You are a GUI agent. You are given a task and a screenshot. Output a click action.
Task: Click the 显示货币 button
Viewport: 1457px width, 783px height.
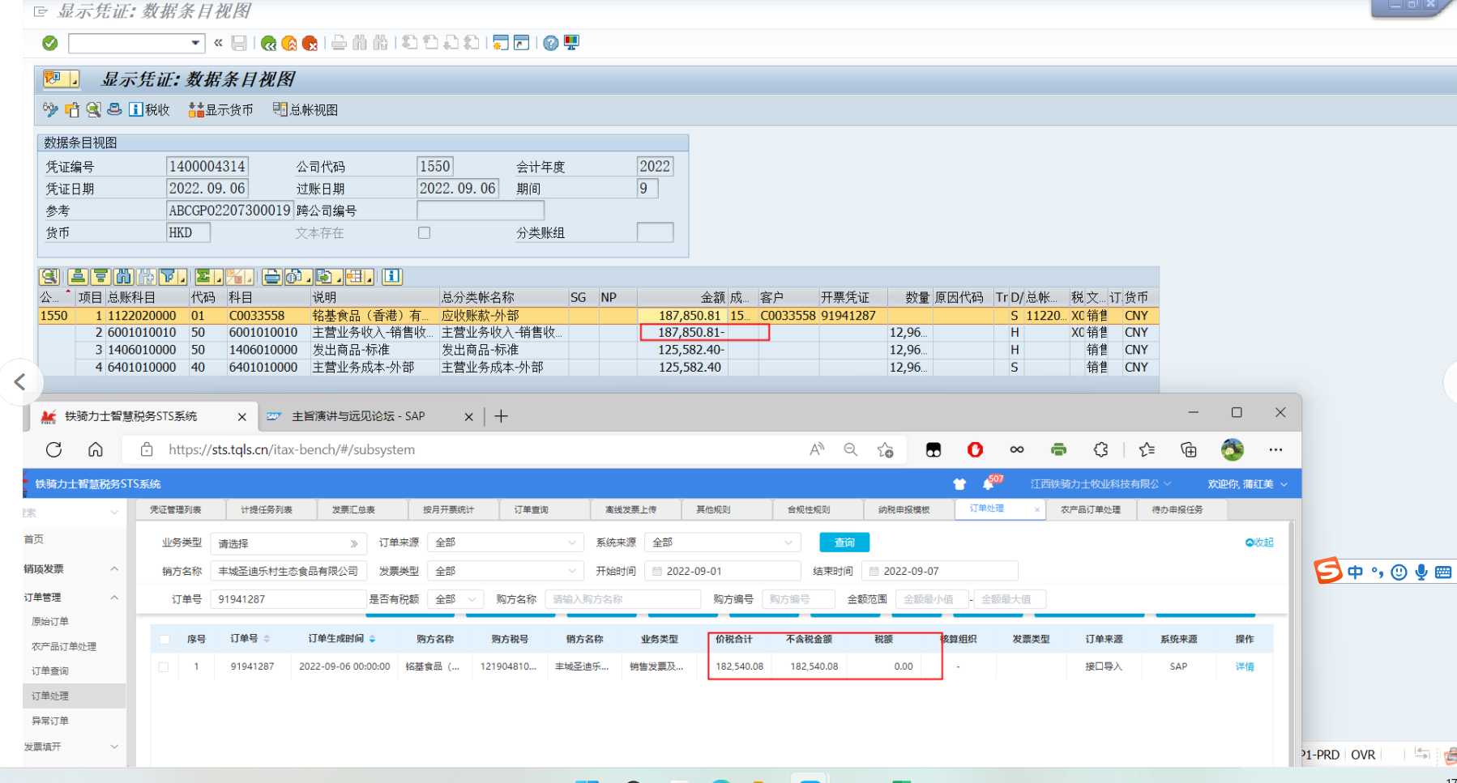[x=220, y=109]
